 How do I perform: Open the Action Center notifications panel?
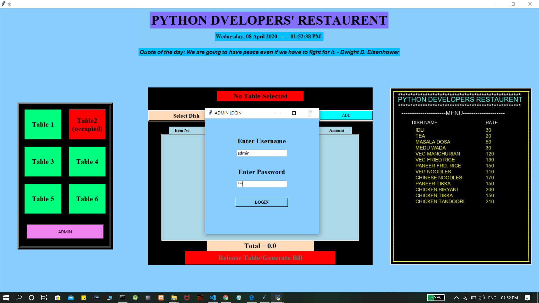coord(527,298)
